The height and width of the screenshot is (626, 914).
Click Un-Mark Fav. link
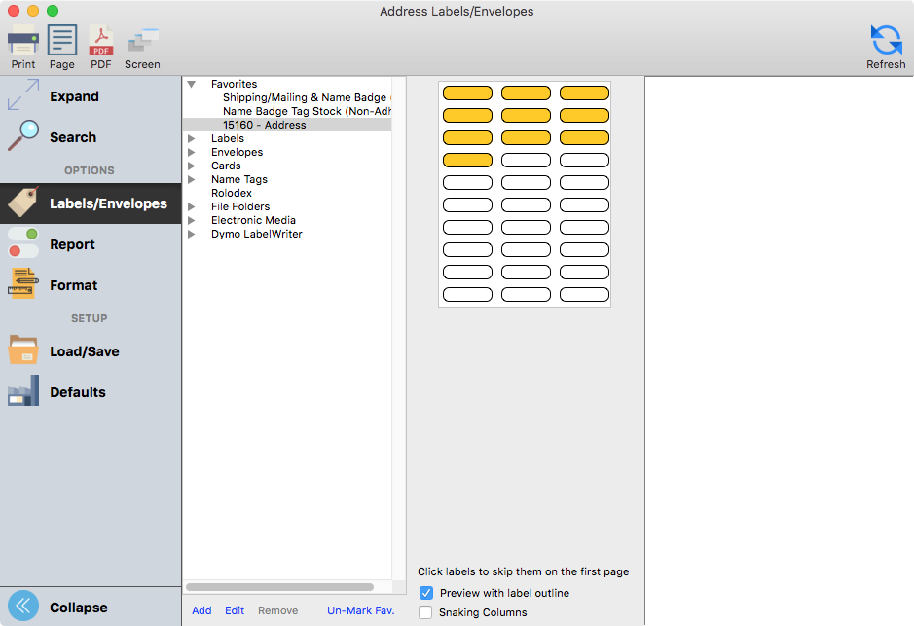point(358,610)
